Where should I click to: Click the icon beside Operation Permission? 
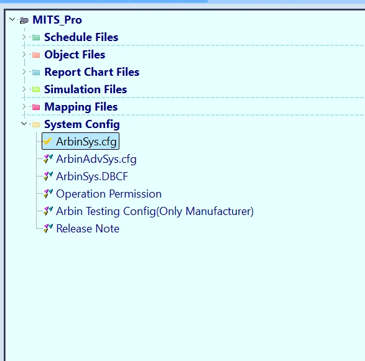48,193
